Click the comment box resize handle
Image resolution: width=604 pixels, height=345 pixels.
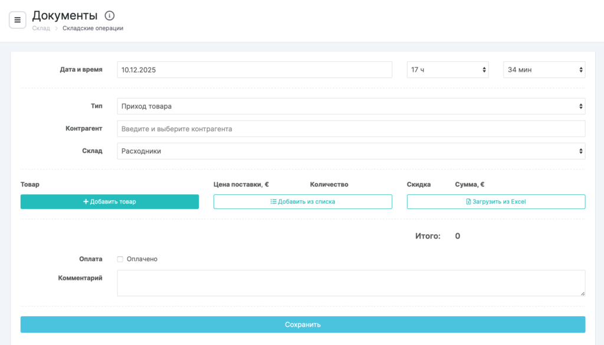point(582,293)
